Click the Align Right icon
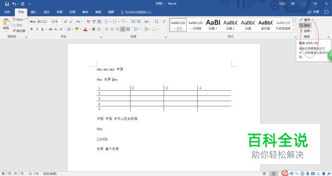 pos(117,29)
